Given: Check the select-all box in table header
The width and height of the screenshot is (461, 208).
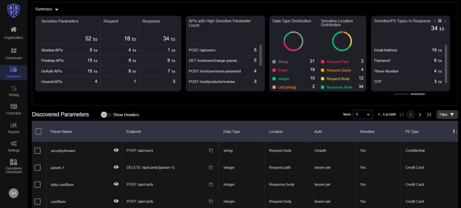Looking at the screenshot, I should coord(39,131).
